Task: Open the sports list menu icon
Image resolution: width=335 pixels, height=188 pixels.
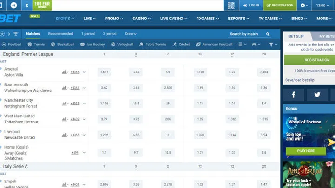Action: point(242,45)
